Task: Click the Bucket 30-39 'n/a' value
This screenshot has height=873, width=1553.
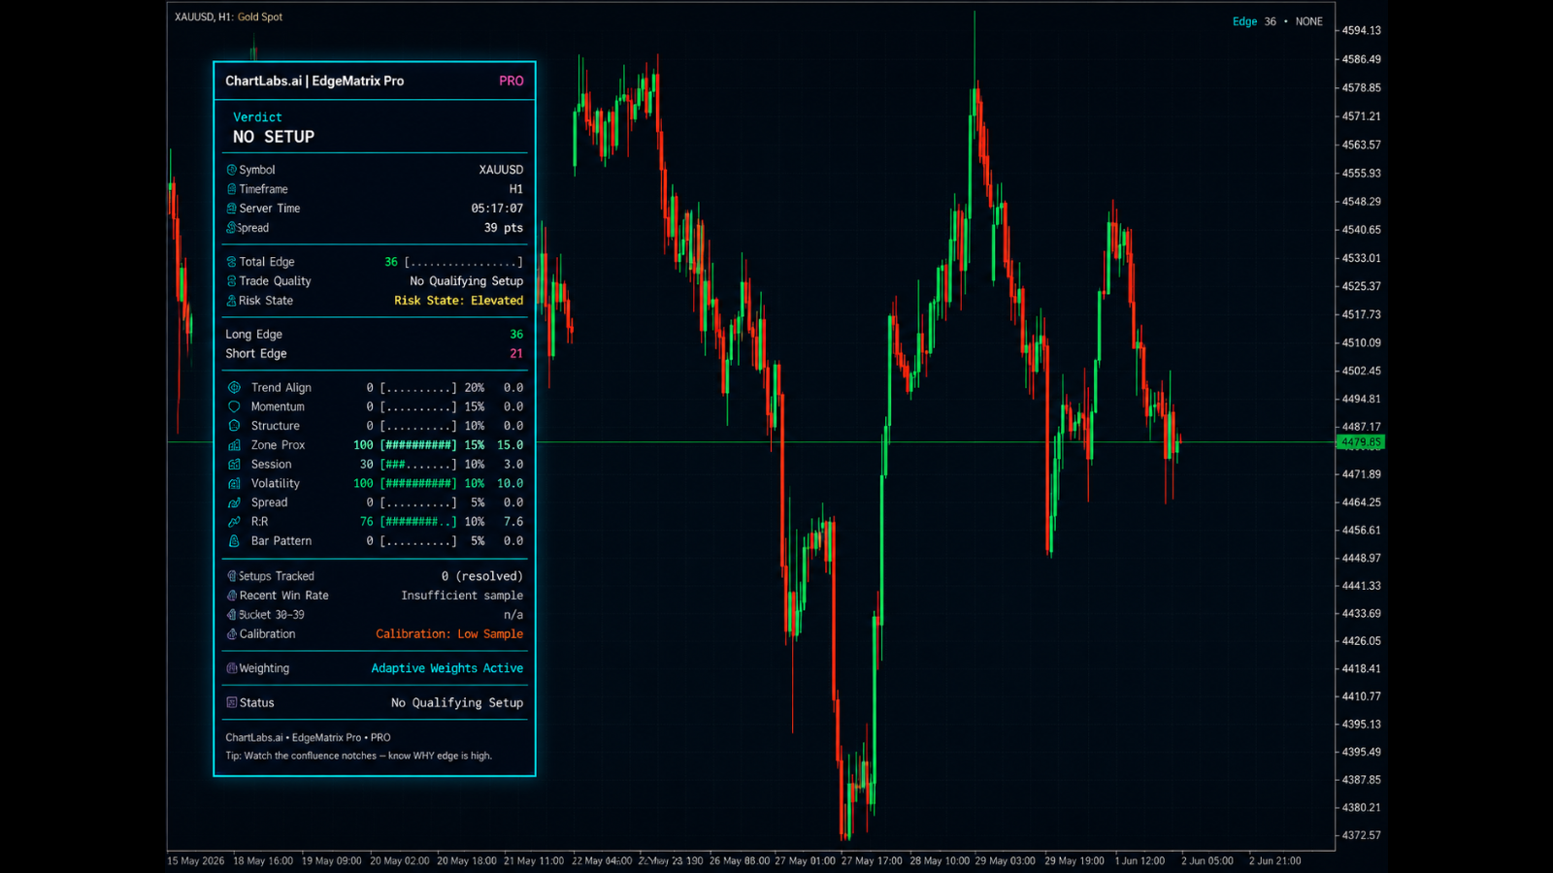Action: click(x=513, y=615)
